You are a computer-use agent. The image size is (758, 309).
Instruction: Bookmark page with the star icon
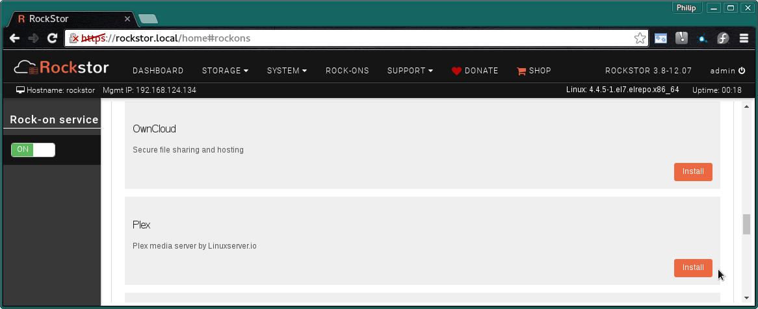pyautogui.click(x=640, y=38)
